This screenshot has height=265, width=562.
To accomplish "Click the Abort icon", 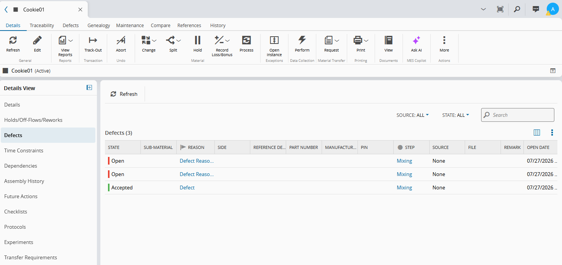I will pyautogui.click(x=121, y=40).
